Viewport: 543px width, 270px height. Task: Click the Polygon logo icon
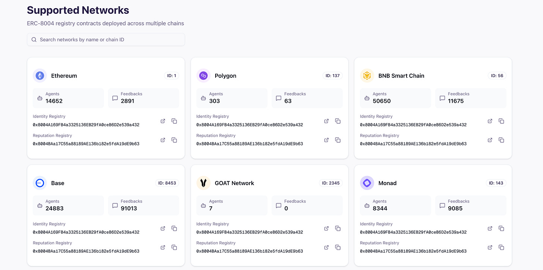[x=204, y=76]
